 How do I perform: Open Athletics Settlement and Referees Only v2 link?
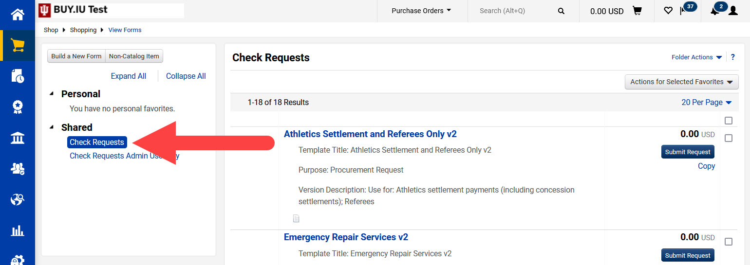pos(370,134)
